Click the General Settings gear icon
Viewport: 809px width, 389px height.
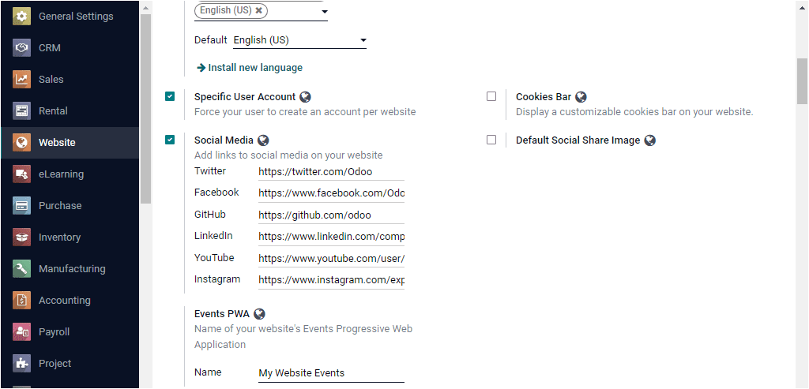coord(21,17)
